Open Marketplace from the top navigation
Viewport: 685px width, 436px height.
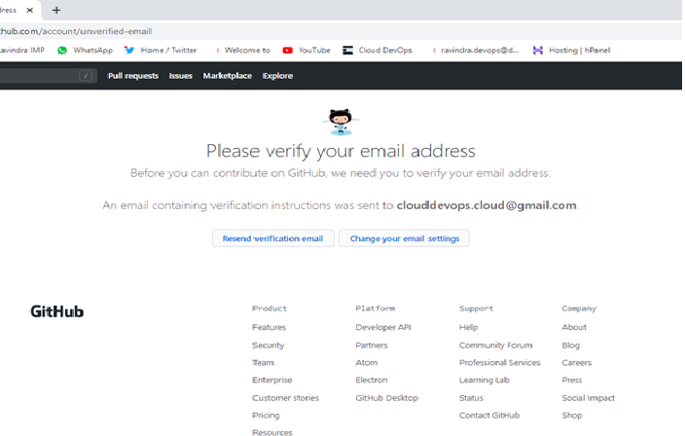[x=227, y=75]
